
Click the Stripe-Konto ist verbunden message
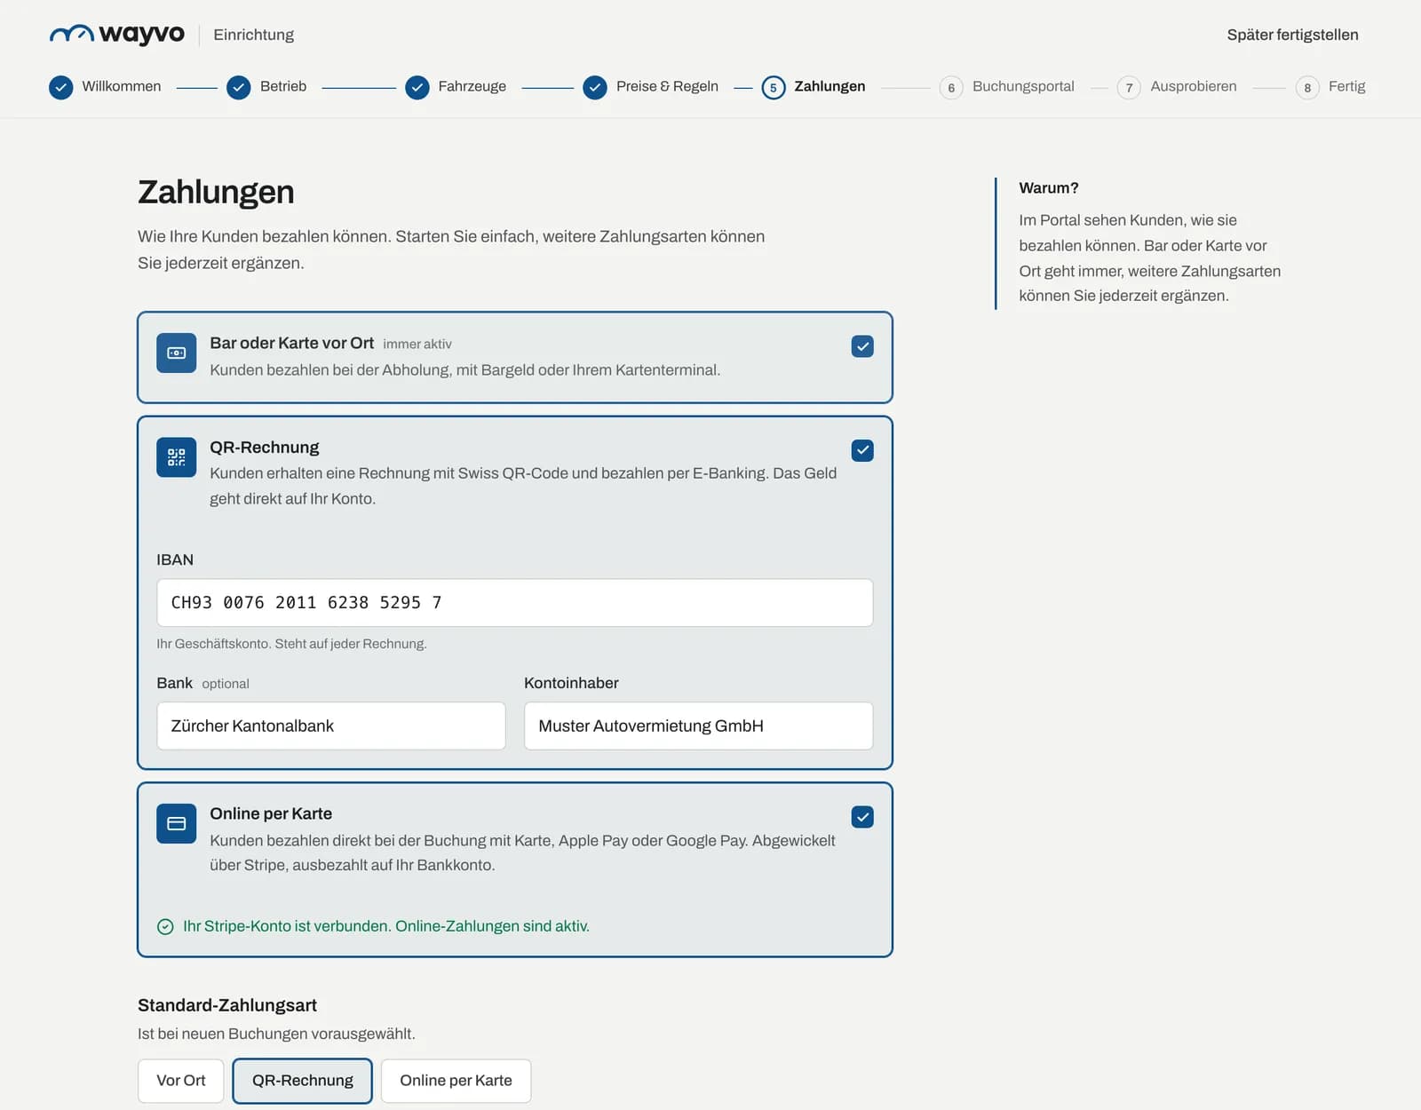[x=386, y=926]
